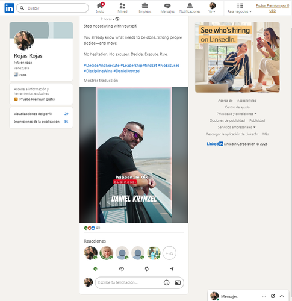
Task: Focus the Buscar search field
Action: click(x=52, y=8)
